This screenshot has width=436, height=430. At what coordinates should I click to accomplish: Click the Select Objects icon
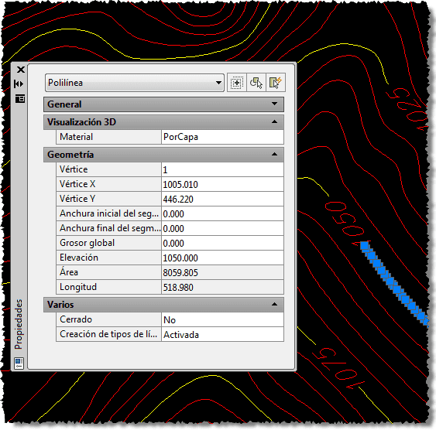[x=256, y=83]
